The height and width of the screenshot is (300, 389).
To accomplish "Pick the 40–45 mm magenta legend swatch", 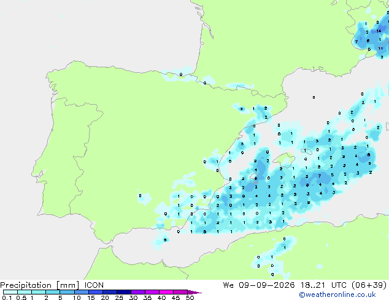I will (166, 292).
